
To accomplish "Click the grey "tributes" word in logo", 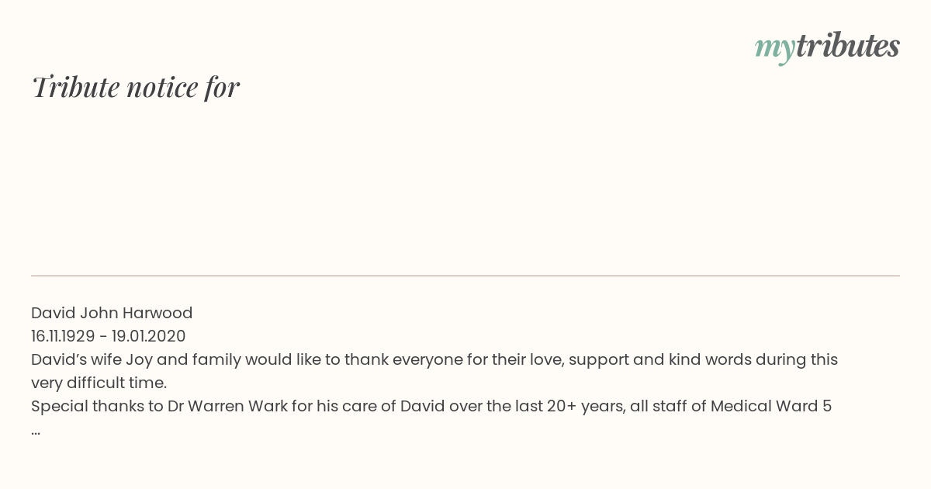I will 847,46.
